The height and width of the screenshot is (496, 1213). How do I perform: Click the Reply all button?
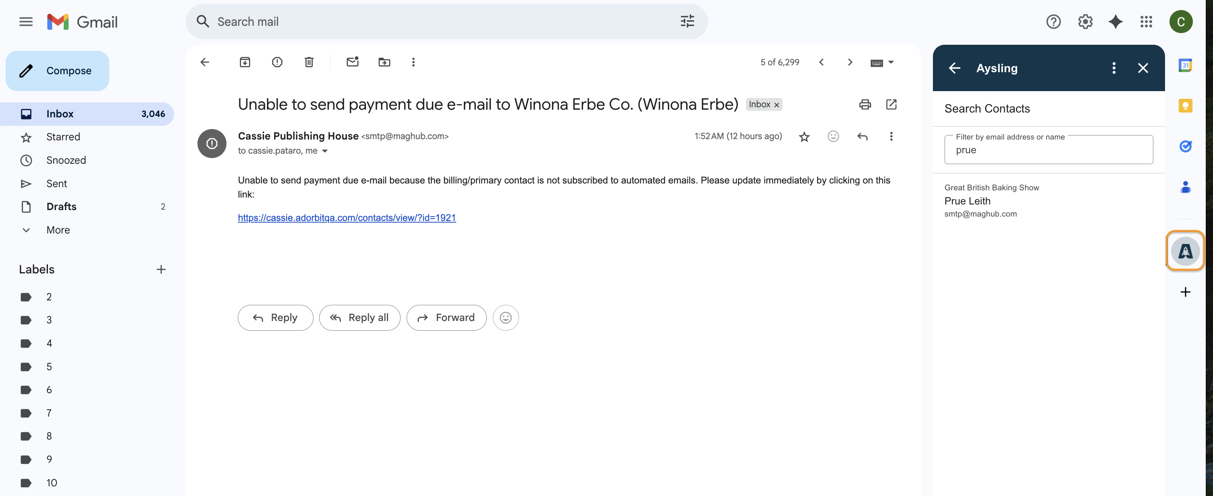pos(360,318)
